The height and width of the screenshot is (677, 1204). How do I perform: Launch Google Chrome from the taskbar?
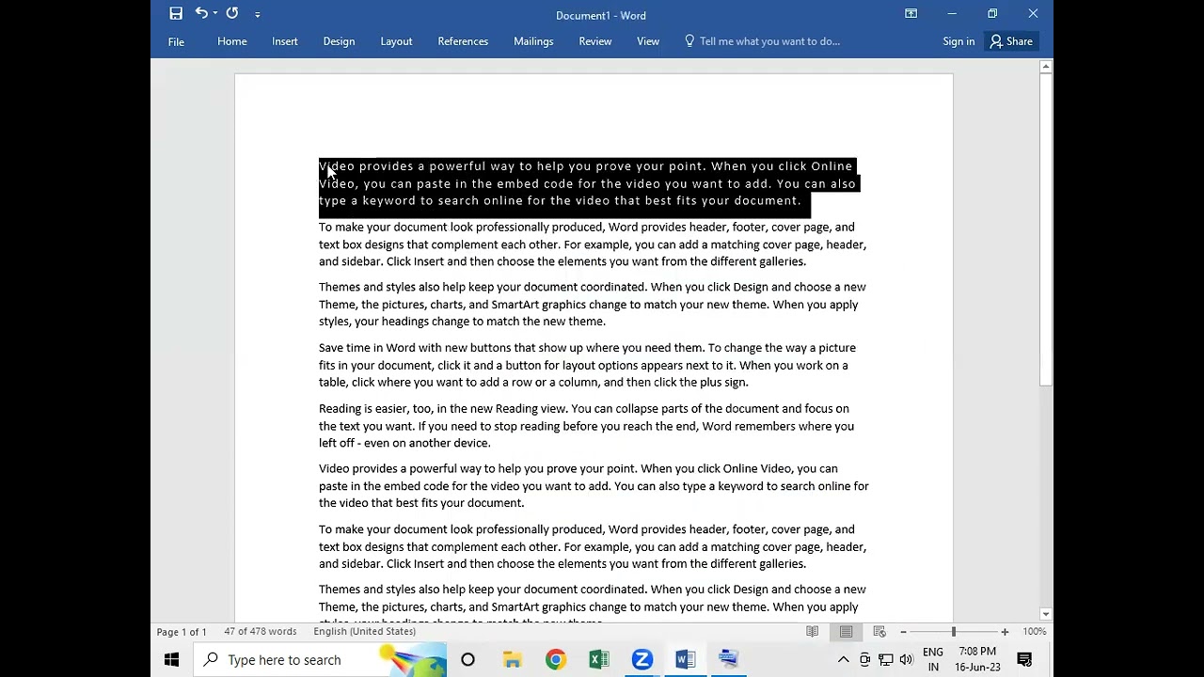click(555, 660)
